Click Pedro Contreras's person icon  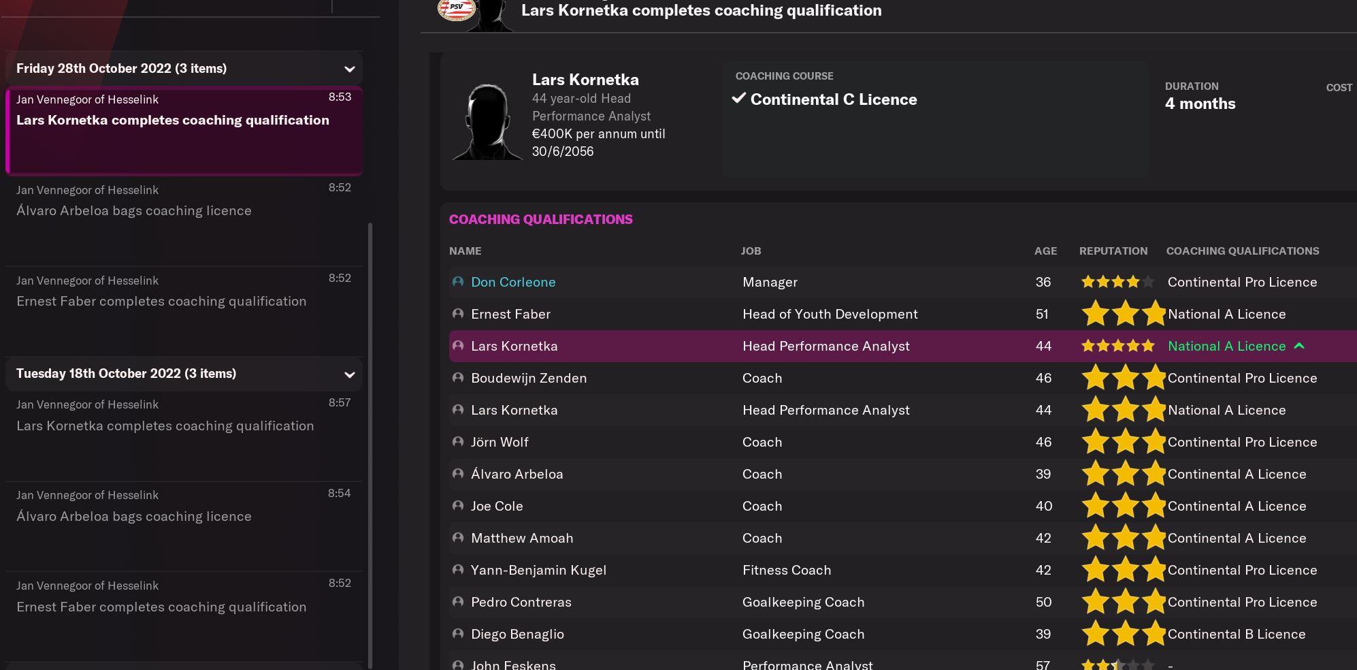[x=457, y=602]
